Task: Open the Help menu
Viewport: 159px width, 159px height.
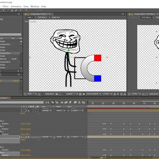Action: pos(44,7)
